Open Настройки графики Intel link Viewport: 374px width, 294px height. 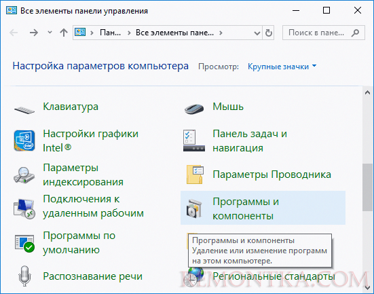(91, 141)
